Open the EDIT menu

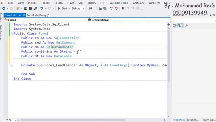click(11, 3)
